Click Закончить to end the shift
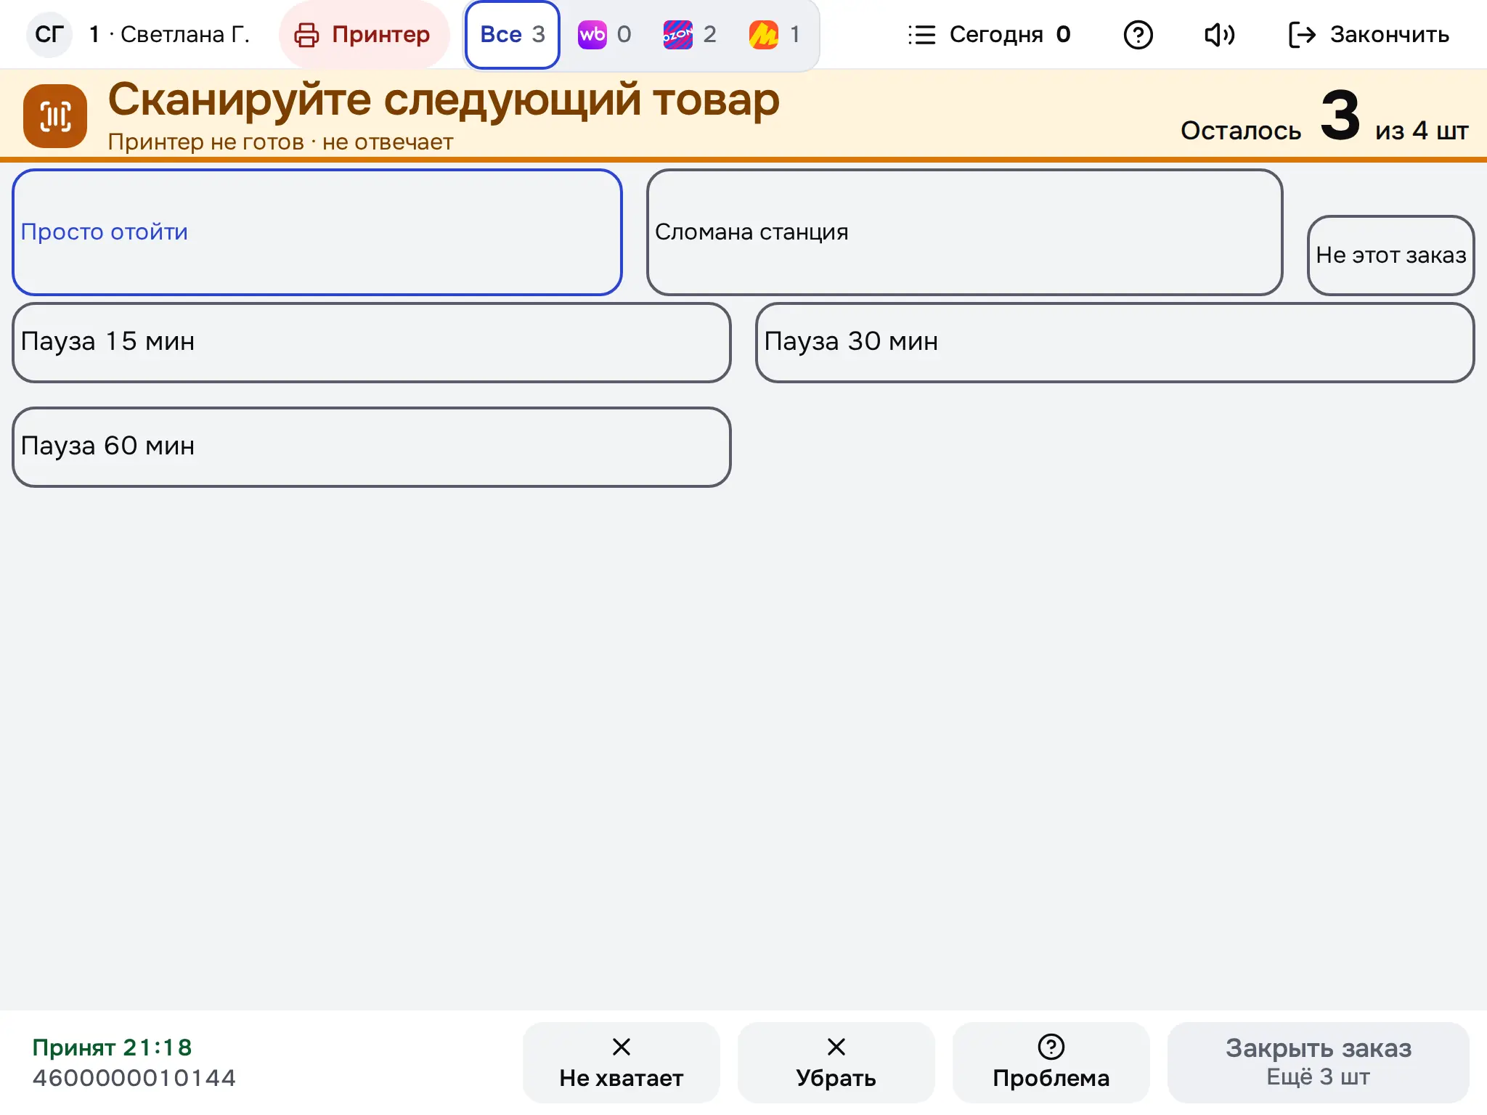 (x=1368, y=35)
